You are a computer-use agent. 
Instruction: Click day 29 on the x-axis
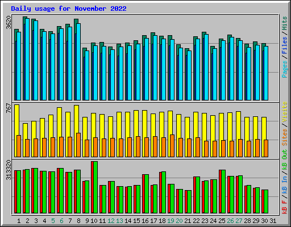tap(256, 221)
